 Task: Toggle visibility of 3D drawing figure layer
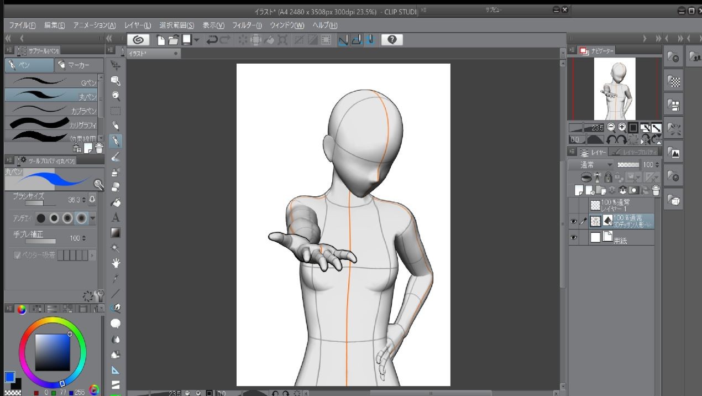tap(573, 221)
